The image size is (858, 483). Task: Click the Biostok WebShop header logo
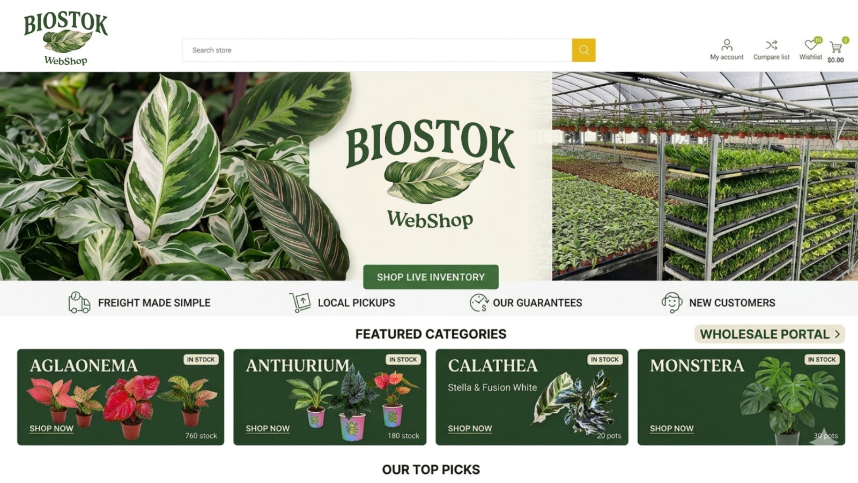[65, 39]
